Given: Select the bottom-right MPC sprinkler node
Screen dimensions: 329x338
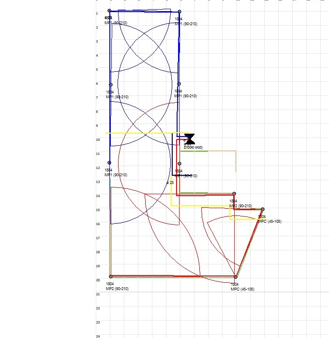Looking at the screenshot, I should pos(236,277).
